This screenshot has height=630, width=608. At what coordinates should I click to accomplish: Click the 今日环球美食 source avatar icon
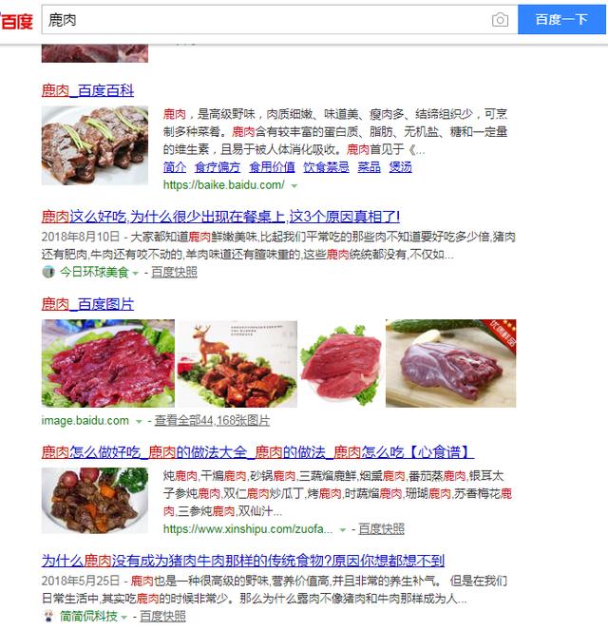48,272
